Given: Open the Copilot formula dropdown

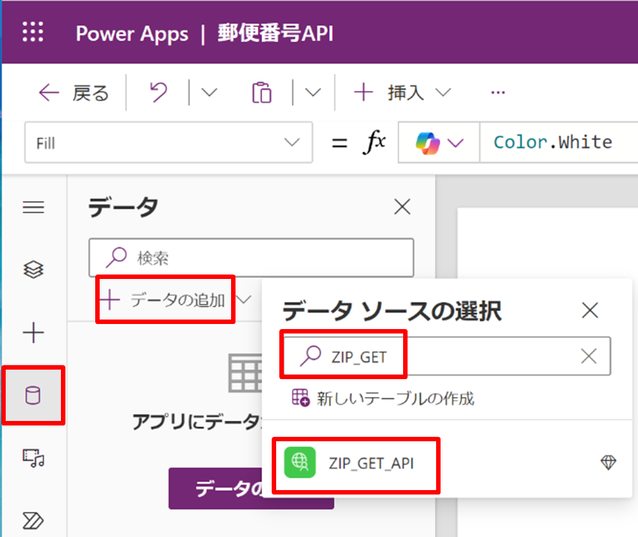Looking at the screenshot, I should tap(439, 143).
